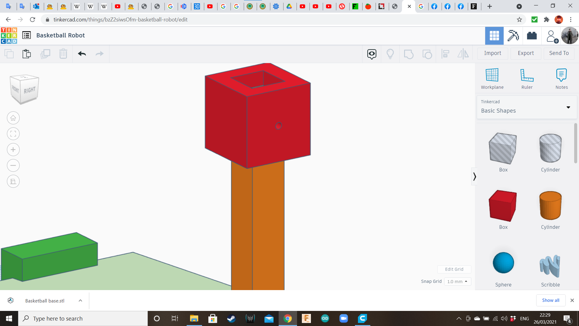Click the Redo arrow in the toolbar
Image resolution: width=579 pixels, height=326 pixels.
[100, 53]
